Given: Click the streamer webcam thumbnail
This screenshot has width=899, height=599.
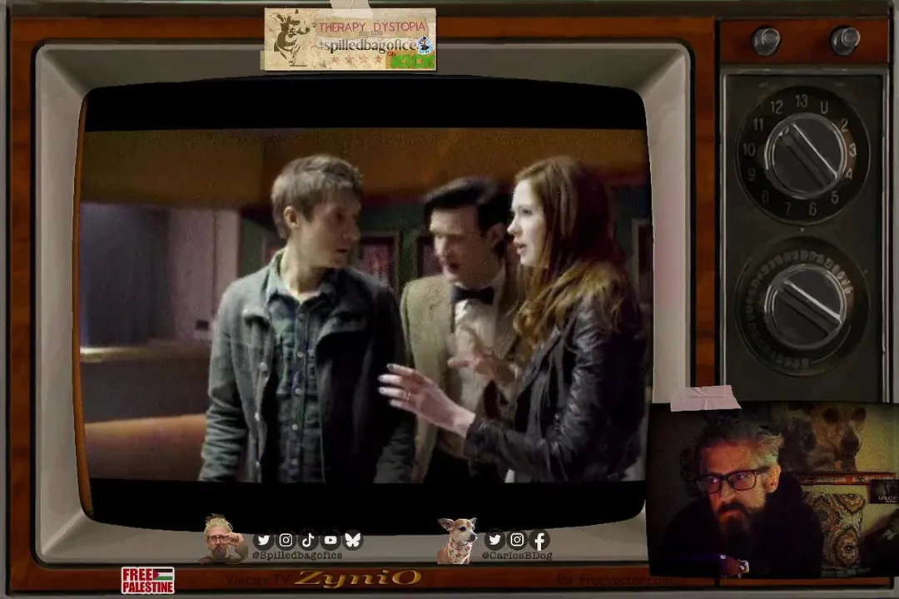Looking at the screenshot, I should point(772,488).
